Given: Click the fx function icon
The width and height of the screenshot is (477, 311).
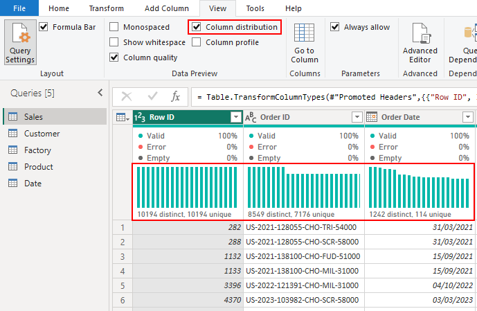Looking at the screenshot, I should 176,97.
